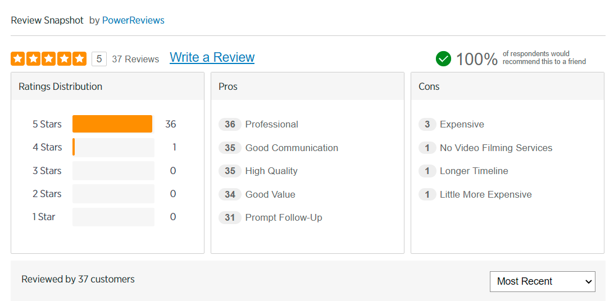Click the five-star rating icons
This screenshot has width=614, height=301.
[49, 58]
